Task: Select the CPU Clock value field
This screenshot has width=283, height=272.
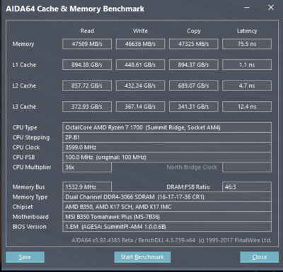Action: click(167, 147)
